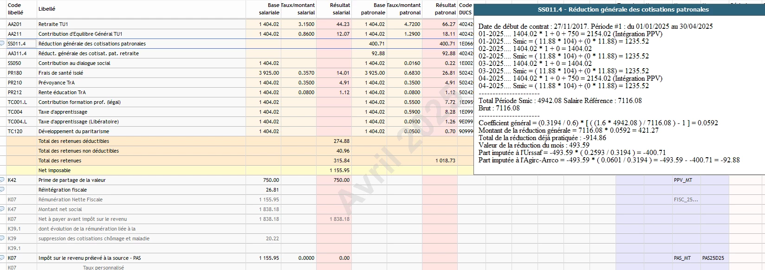Select Développement du paritarisme row
The width and height of the screenshot is (765, 270).
[x=74, y=131]
